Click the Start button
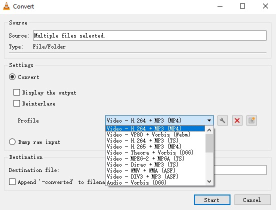Viewport: 276px width, 210px height. click(x=212, y=200)
